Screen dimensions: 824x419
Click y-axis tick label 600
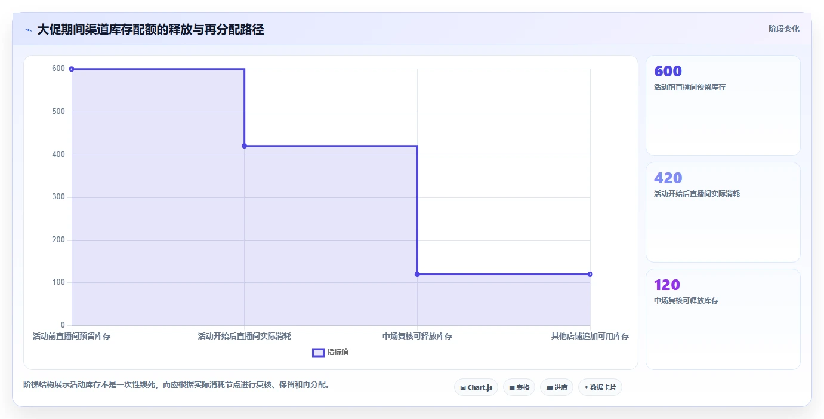tap(58, 69)
